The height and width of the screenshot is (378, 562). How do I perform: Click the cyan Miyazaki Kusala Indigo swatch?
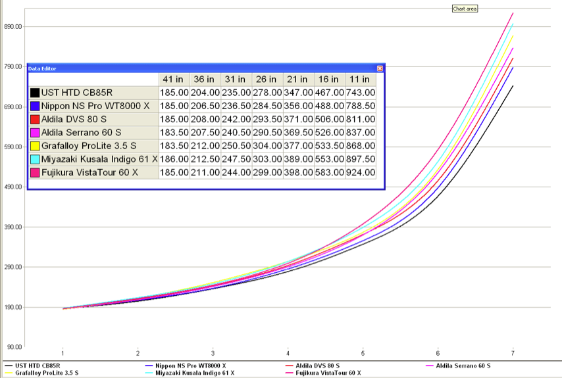pos(35,159)
